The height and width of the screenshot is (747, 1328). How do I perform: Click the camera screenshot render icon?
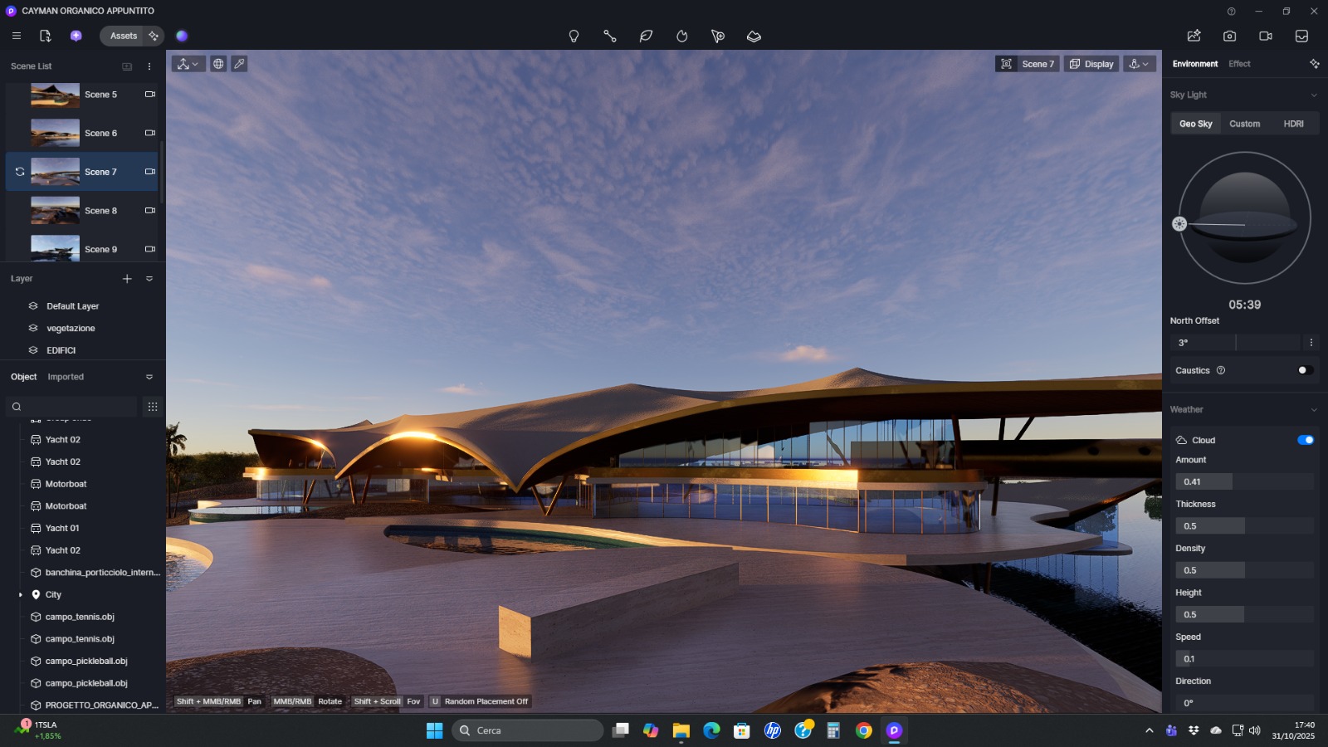coord(1229,37)
